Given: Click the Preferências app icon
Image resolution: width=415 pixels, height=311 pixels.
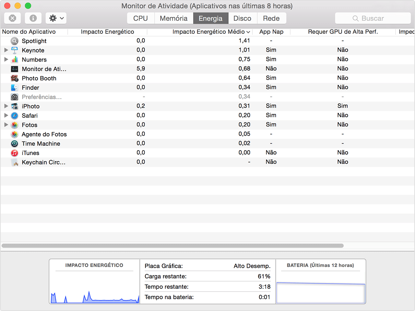Looking at the screenshot, I should [15, 97].
